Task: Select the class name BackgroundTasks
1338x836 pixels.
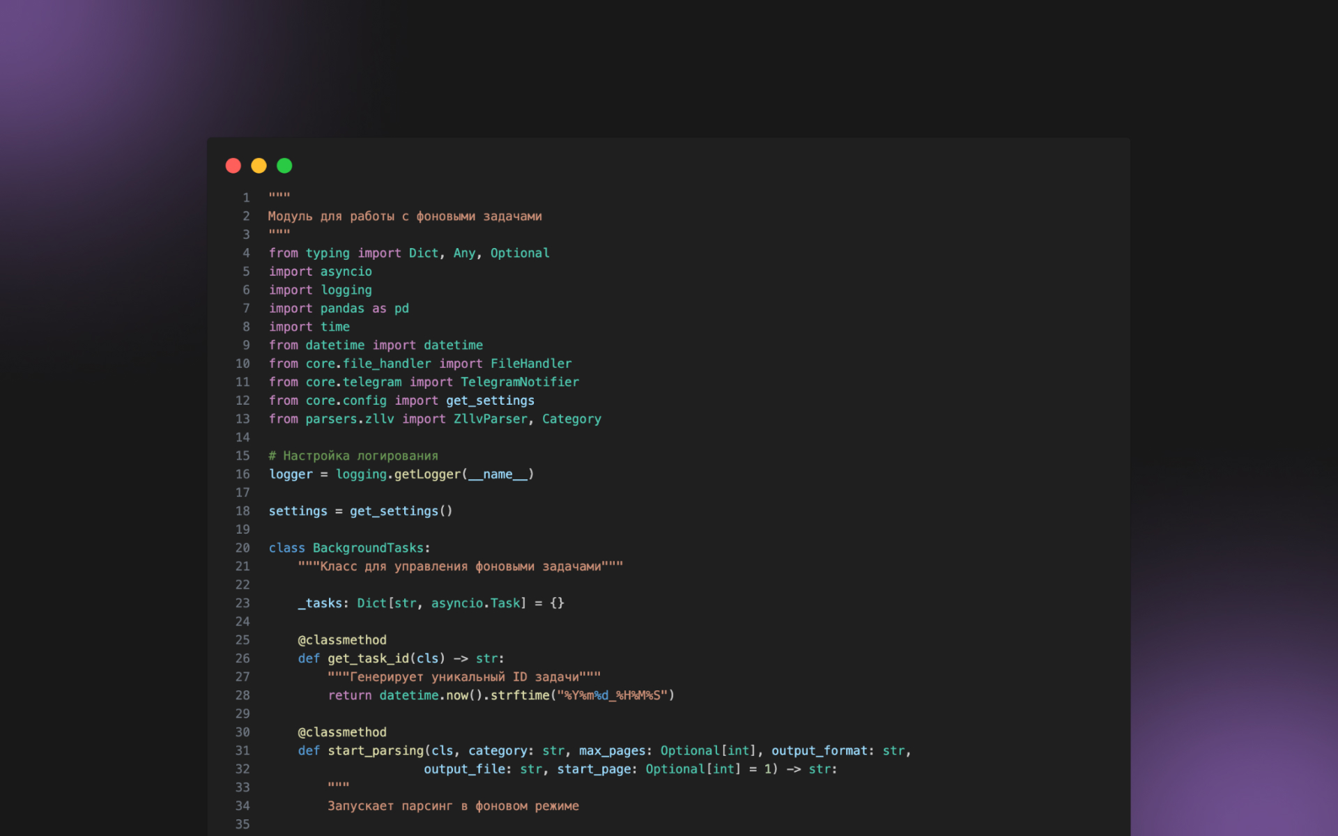Action: tap(368, 548)
